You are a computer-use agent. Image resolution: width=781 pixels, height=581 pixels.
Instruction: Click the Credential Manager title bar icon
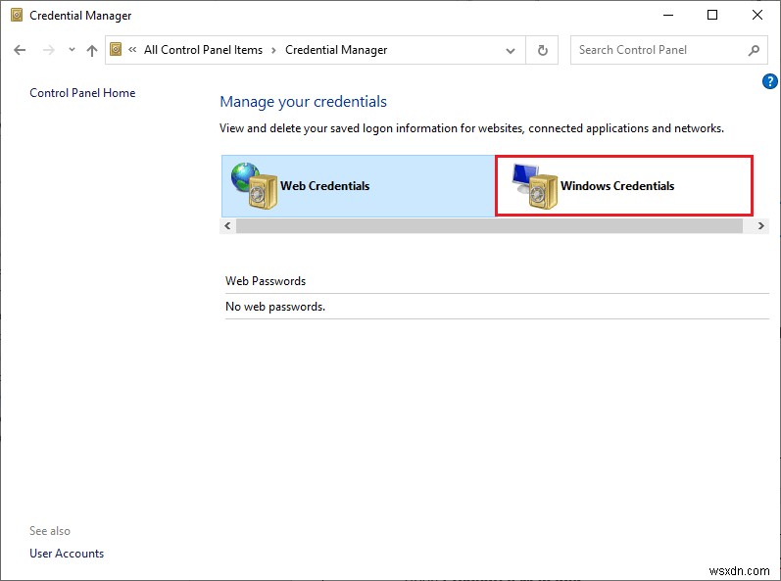pos(13,16)
